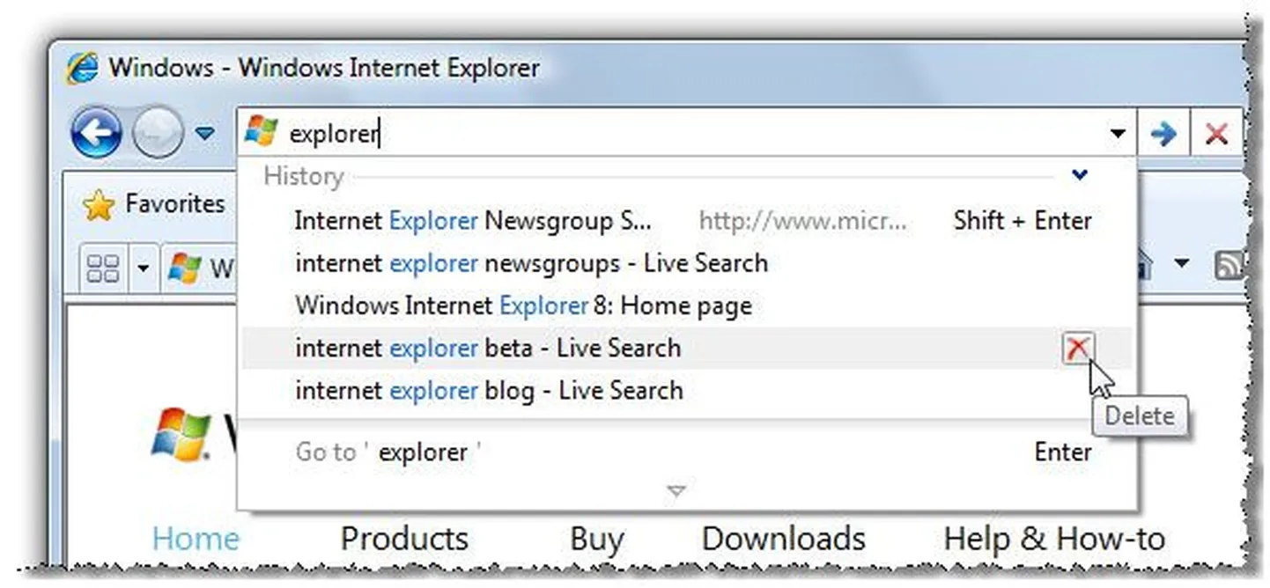Click the red Stop X button
The image size is (1270, 588).
click(x=1216, y=134)
